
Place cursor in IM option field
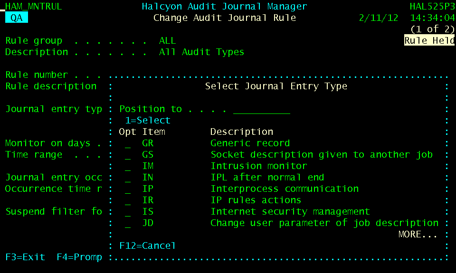click(128, 166)
